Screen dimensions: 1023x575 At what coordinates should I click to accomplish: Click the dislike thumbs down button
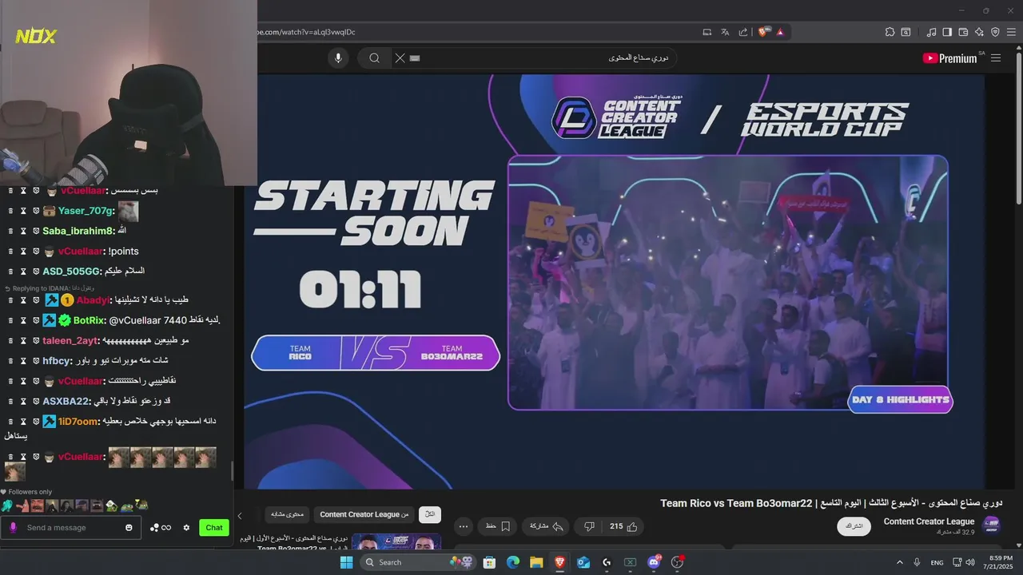point(589,526)
